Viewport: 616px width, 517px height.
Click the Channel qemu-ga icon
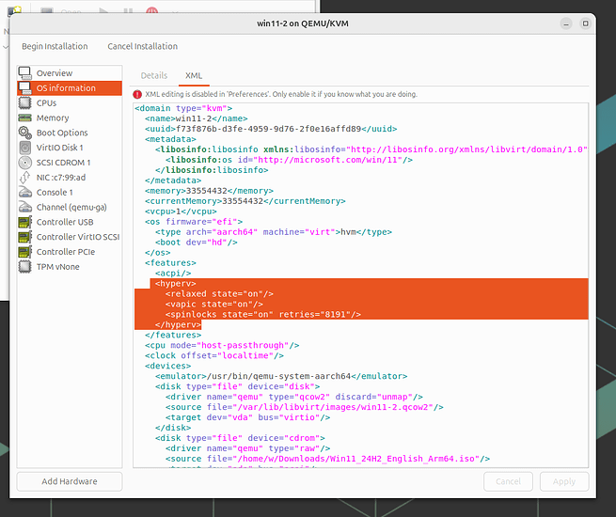tap(24, 207)
